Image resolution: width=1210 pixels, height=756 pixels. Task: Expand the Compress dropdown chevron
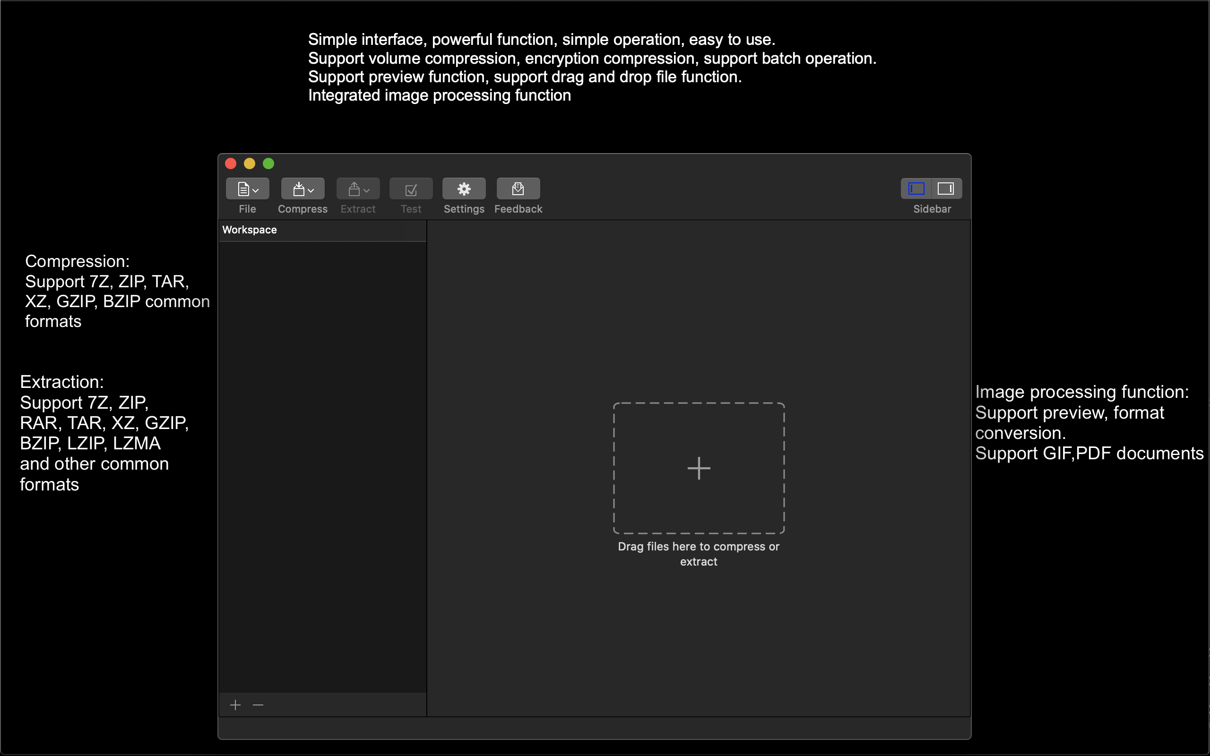coord(311,190)
